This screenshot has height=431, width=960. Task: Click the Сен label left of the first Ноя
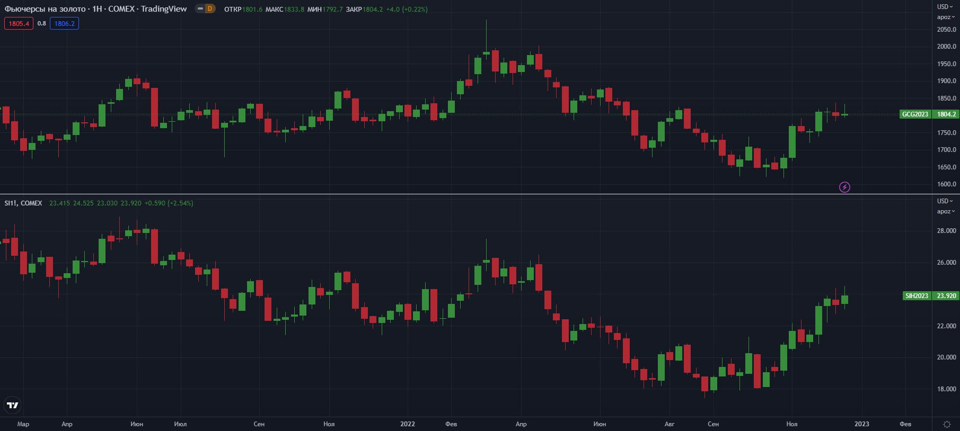[x=259, y=424]
